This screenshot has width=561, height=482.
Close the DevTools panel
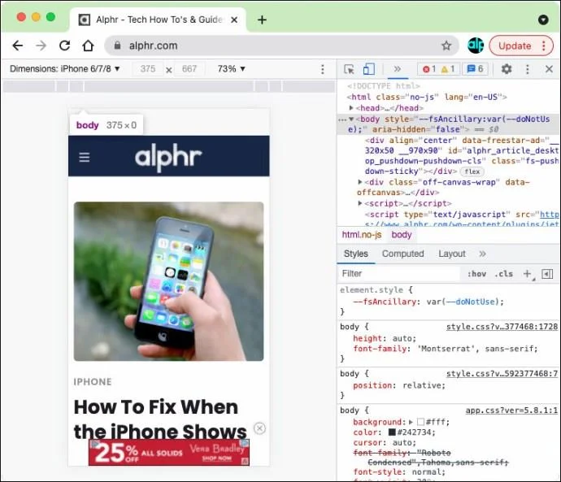click(549, 69)
